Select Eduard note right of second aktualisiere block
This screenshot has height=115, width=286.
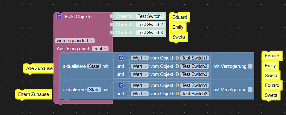coord(272,85)
